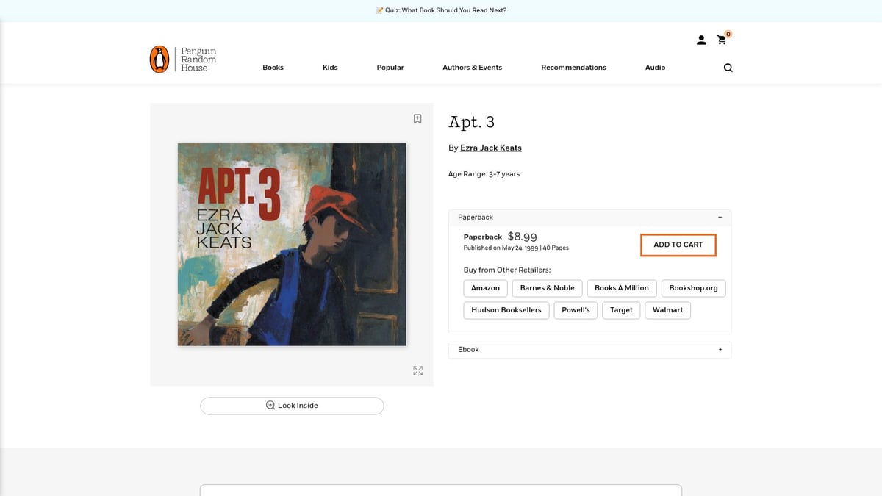Click the search magnifier icon
The image size is (882, 496).
click(x=728, y=68)
